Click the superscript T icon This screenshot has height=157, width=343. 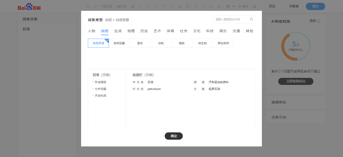[164, 6]
